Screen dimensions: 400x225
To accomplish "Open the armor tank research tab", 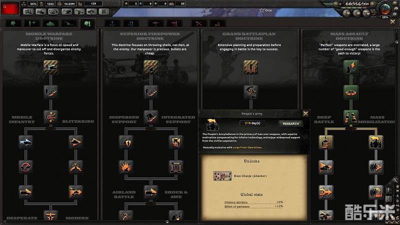I will pos(50,23).
